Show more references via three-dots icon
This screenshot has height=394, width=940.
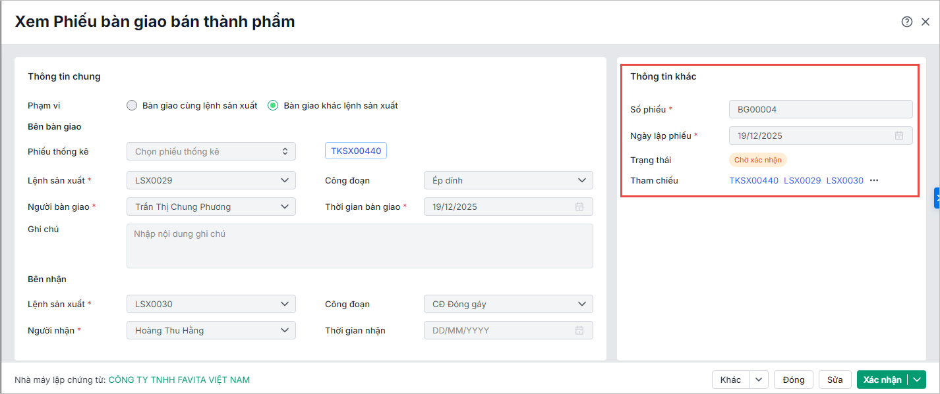click(874, 180)
